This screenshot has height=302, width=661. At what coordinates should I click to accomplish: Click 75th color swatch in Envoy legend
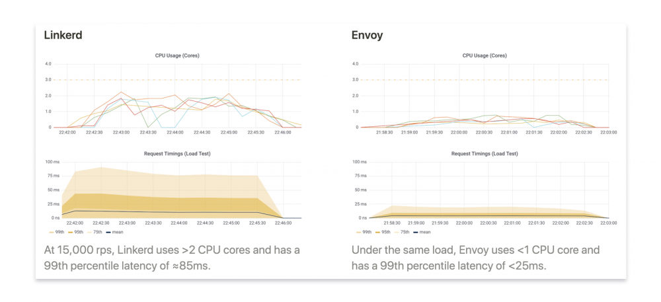395,232
